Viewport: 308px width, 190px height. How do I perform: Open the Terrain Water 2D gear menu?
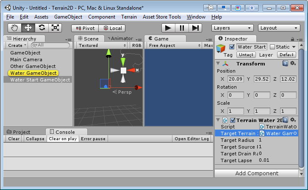pyautogui.click(x=293, y=120)
